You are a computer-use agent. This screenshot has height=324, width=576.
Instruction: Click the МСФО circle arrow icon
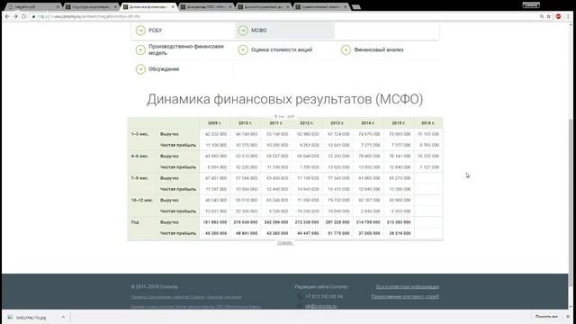point(243,31)
